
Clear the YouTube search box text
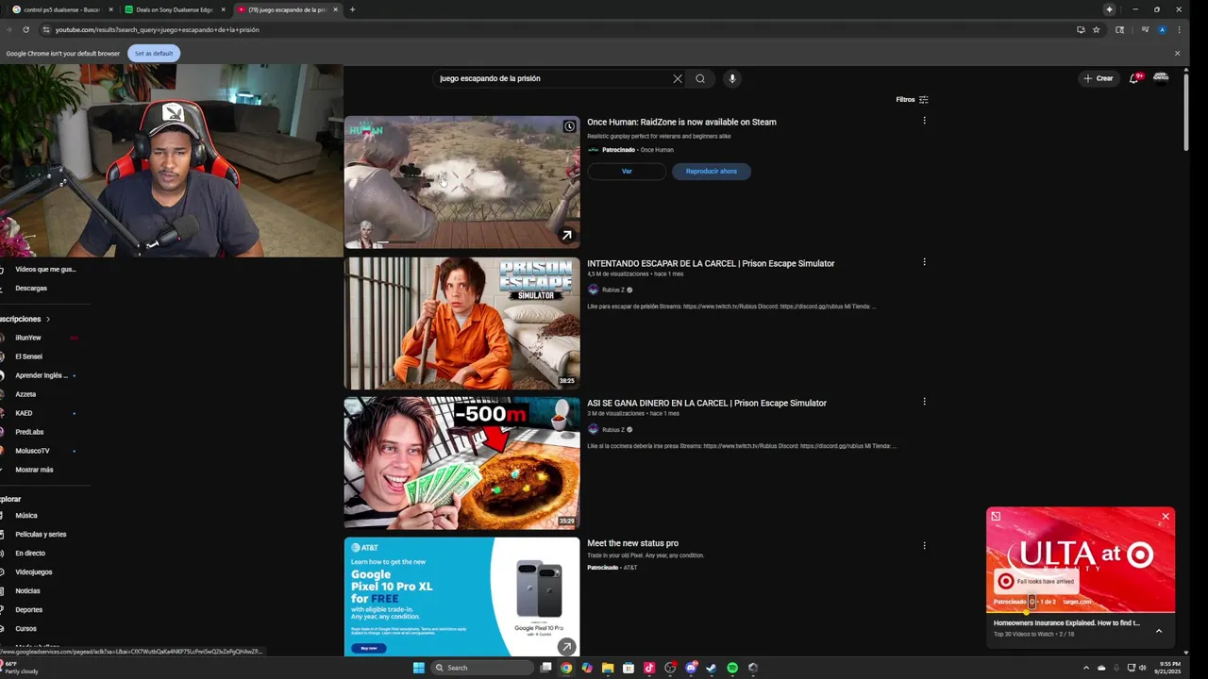(677, 78)
